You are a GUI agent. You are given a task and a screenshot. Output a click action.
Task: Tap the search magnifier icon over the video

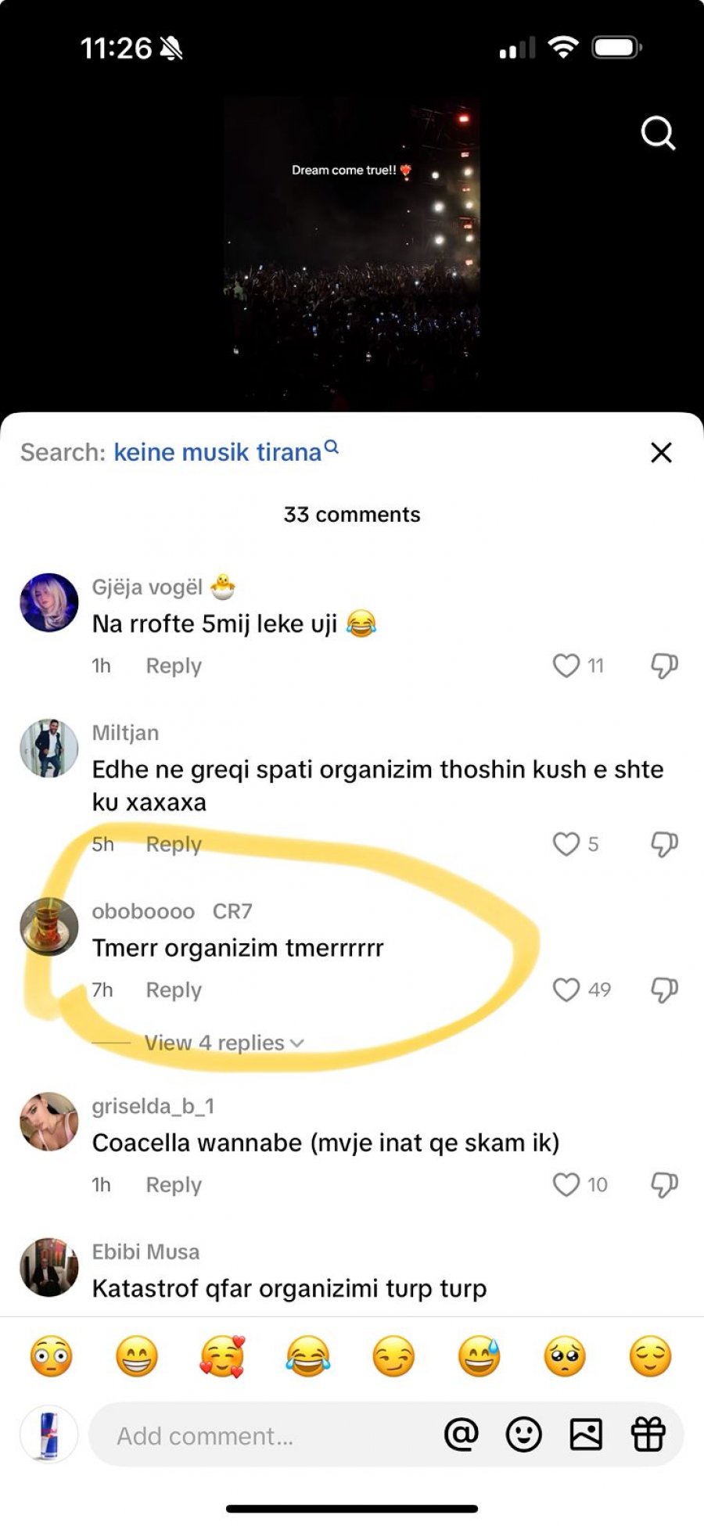(658, 133)
